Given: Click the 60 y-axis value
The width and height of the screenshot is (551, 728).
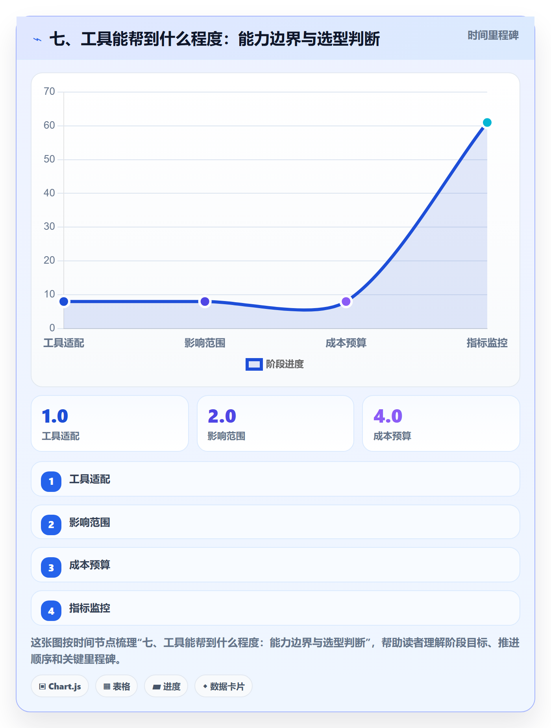Looking at the screenshot, I should coord(49,126).
